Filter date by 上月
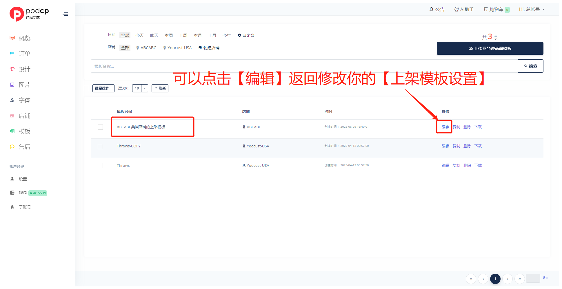The width and height of the screenshot is (562, 289). coord(212,35)
